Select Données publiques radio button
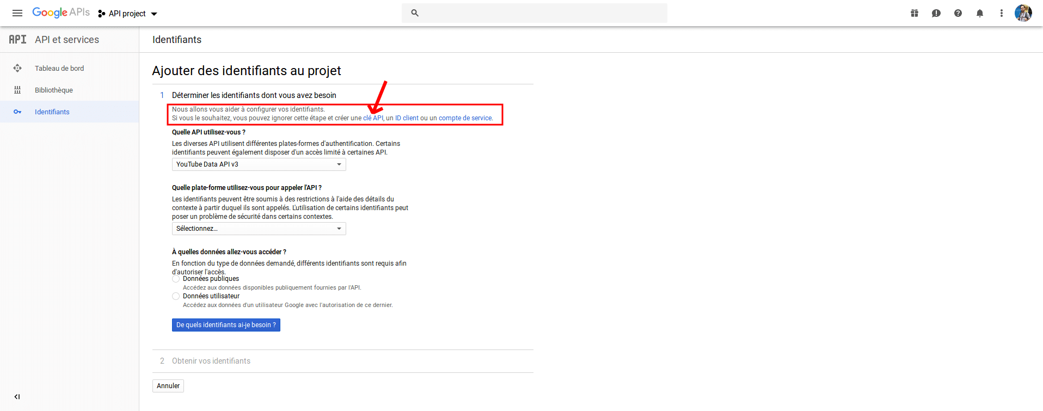This screenshot has width=1043, height=411. click(176, 279)
